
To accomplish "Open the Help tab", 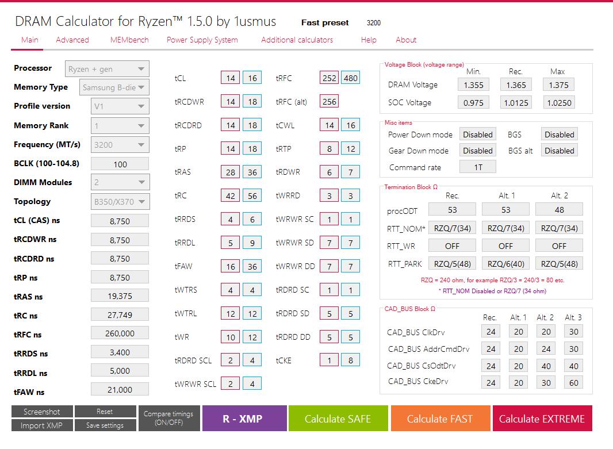I will 369,40.
